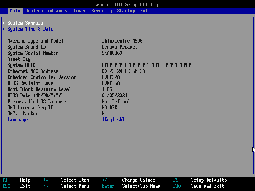The height and width of the screenshot is (191, 255).
Task: Expand the System Time & Date arrow
Action: click(x=4, y=29)
